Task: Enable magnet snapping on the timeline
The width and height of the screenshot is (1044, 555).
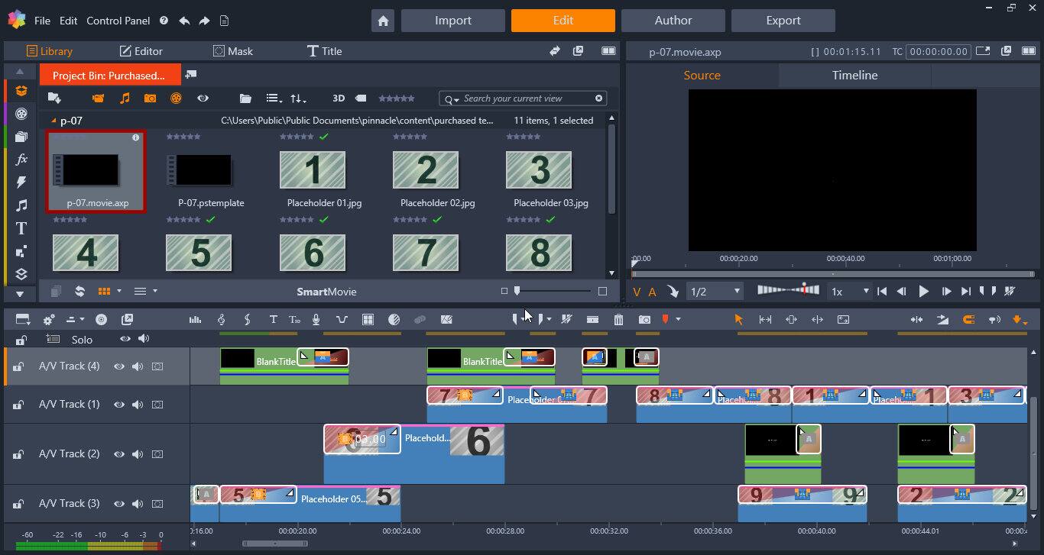Action: click(968, 319)
